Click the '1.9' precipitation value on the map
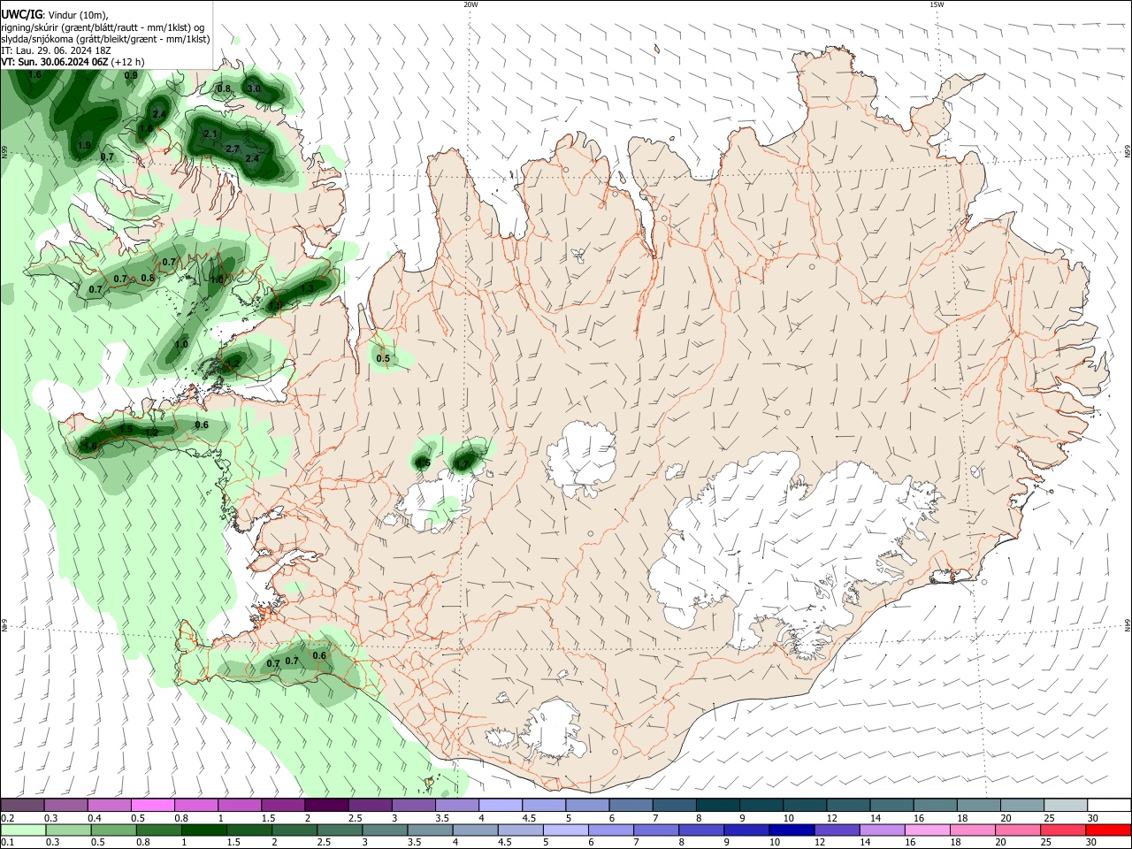1132x849 pixels. tap(85, 145)
